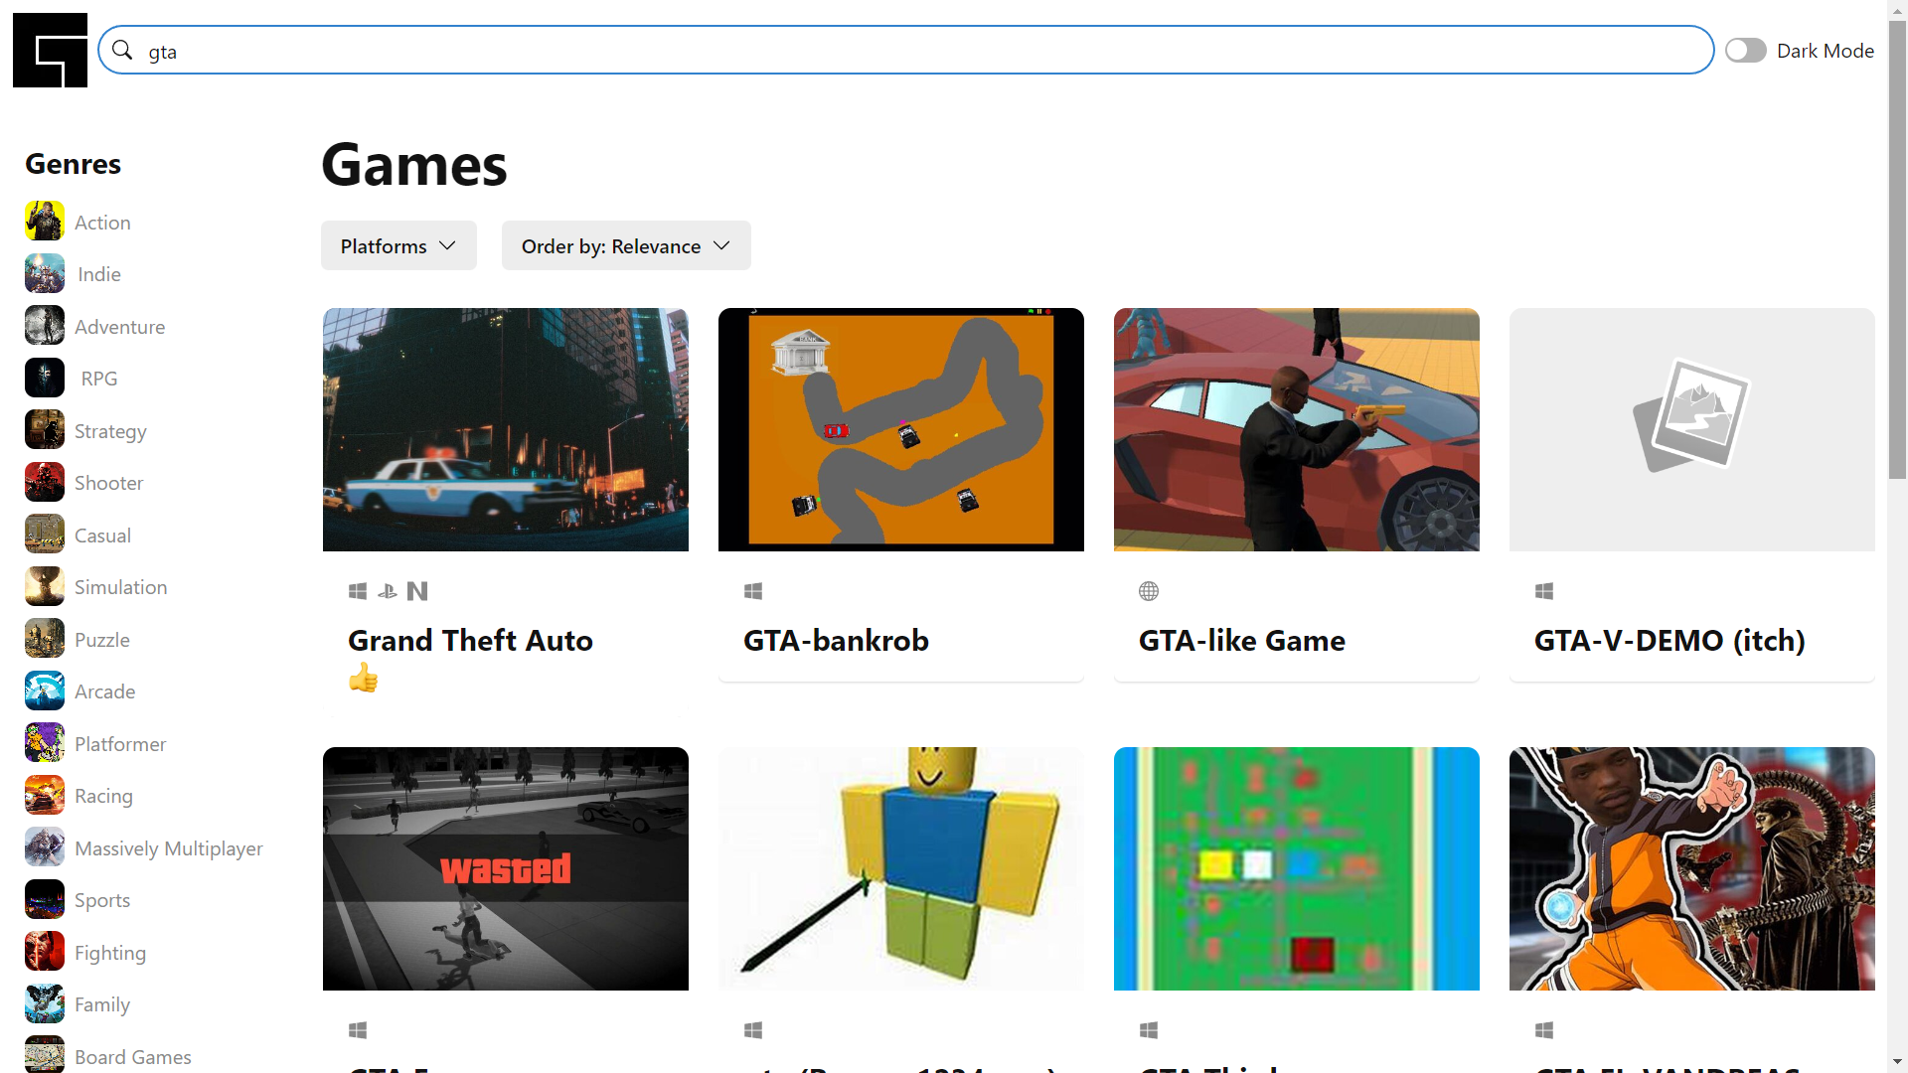Go to Massively Multiplayer genre
Viewport: 1908px width, 1073px height.
click(168, 848)
